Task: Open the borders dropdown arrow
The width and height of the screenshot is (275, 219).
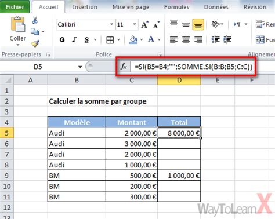Action: click(119, 40)
